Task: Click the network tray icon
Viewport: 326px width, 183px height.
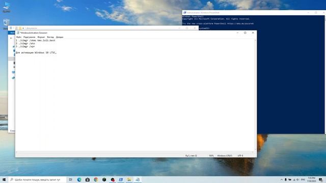Action: pos(294,179)
